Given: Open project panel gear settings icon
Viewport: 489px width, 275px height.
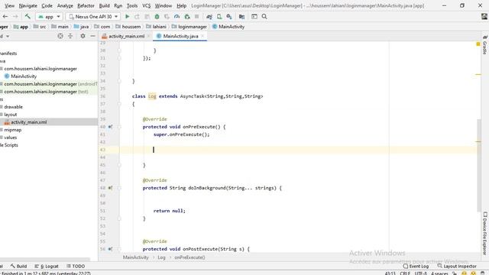Looking at the screenshot, I should tap(83, 36).
